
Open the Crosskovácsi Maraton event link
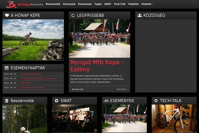point(31,74)
